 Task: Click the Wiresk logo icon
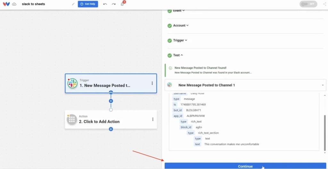[6, 4]
